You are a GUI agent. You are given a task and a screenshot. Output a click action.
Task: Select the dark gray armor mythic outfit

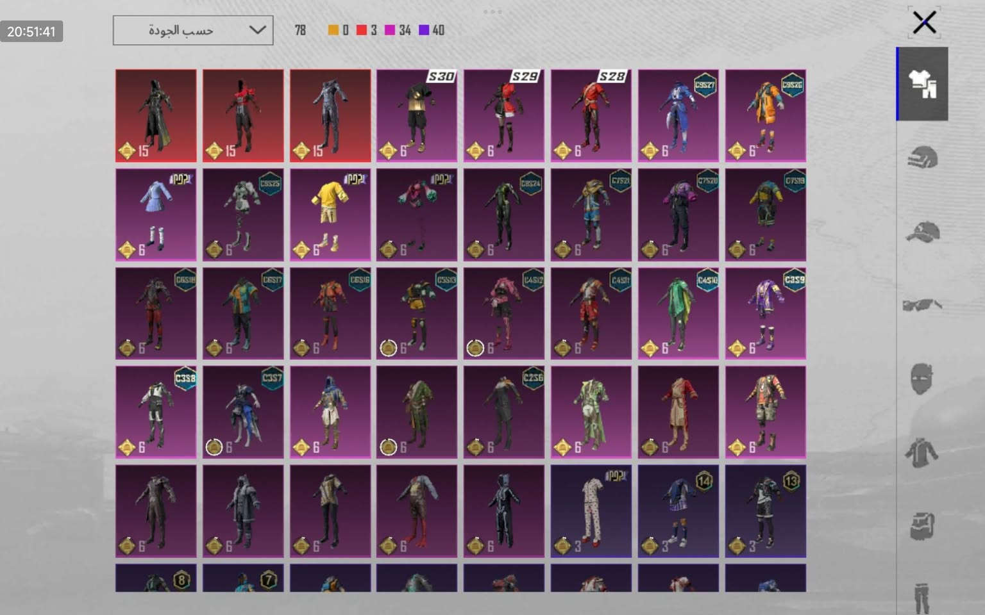[x=330, y=115]
